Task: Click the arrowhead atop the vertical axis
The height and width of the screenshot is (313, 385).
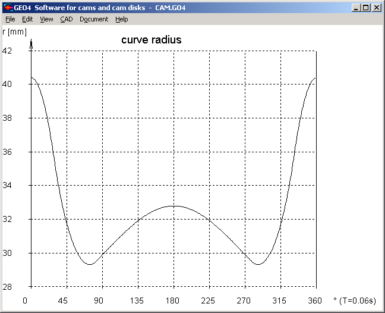Action: tap(31, 42)
